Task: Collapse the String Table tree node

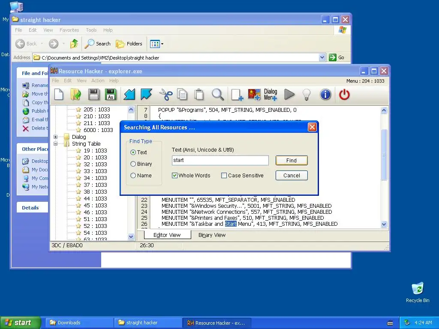Action: [x=55, y=144]
